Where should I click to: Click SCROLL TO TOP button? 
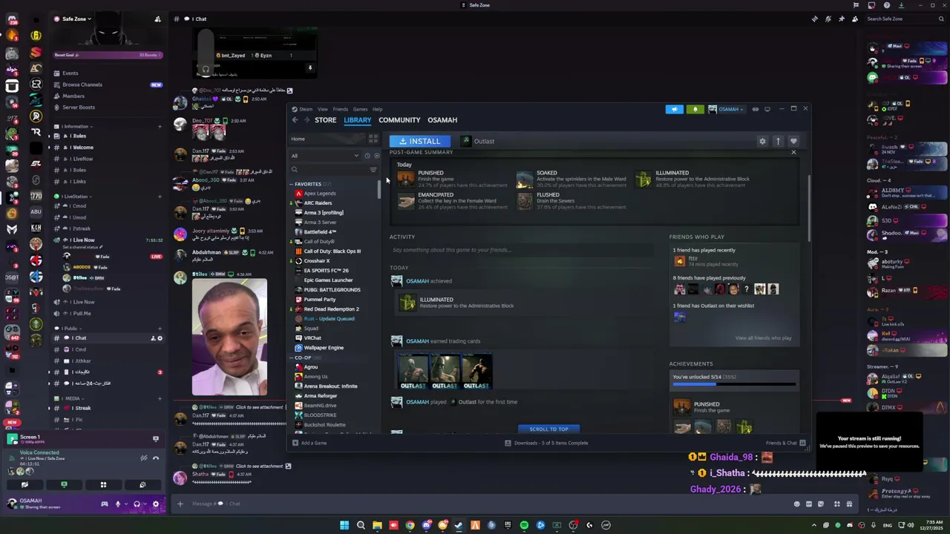point(549,429)
